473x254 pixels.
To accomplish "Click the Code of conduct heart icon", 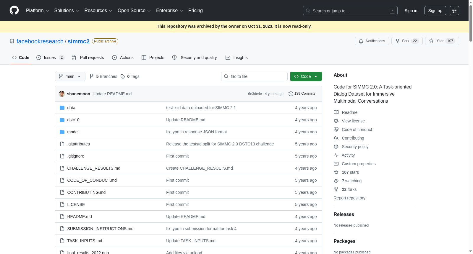I will click(336, 130).
